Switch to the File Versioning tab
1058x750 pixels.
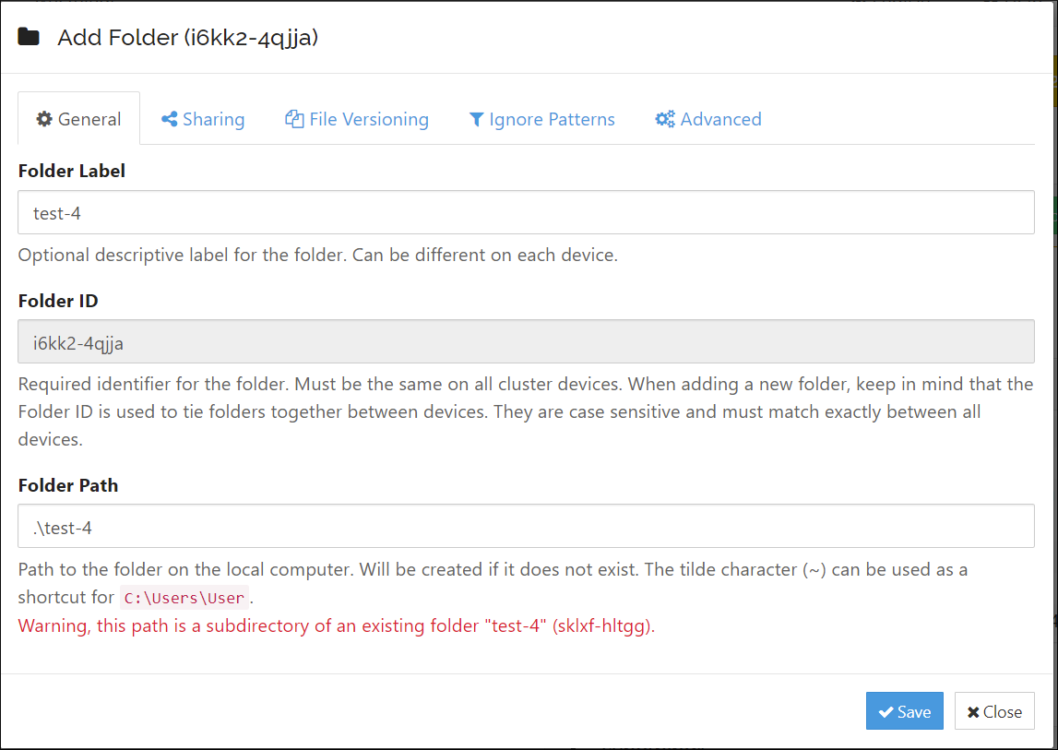click(357, 119)
